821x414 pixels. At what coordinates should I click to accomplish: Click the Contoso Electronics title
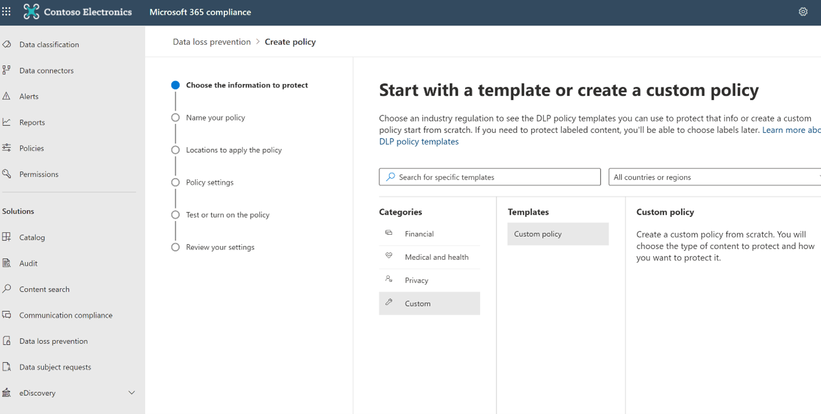click(x=88, y=12)
